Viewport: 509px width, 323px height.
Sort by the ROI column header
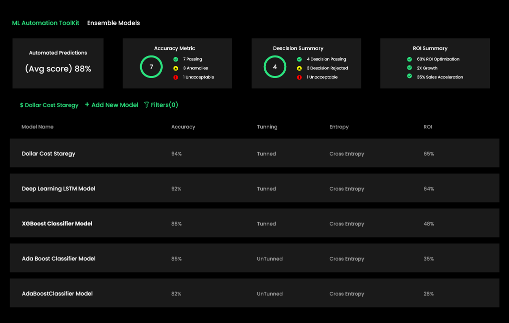427,127
